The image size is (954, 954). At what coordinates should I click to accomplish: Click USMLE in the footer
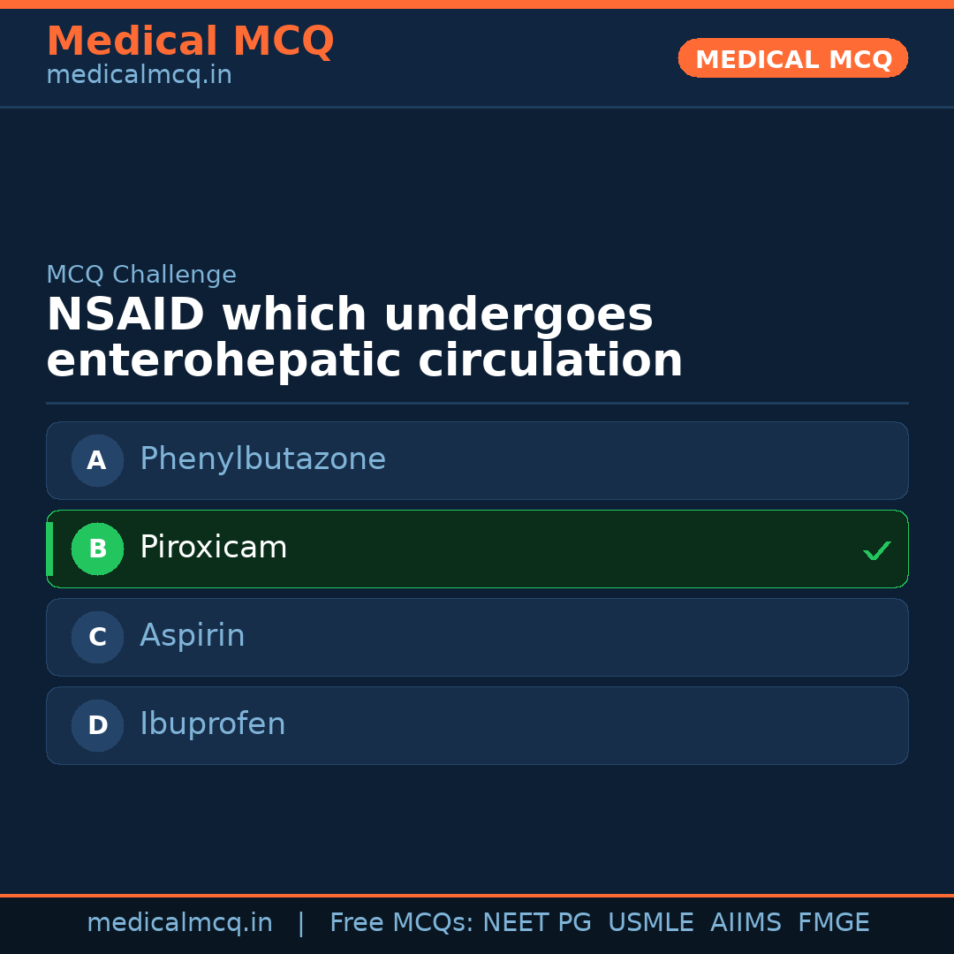tap(650, 923)
